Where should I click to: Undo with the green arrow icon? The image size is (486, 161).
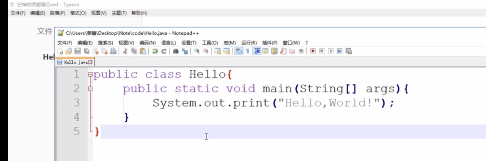pos(155,51)
